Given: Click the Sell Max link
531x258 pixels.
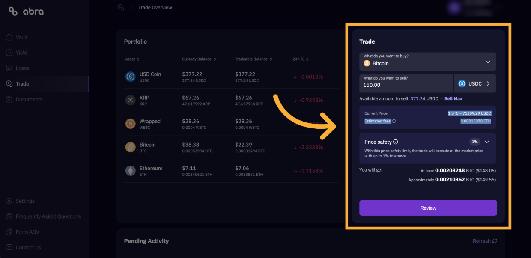Looking at the screenshot, I should [453, 98].
